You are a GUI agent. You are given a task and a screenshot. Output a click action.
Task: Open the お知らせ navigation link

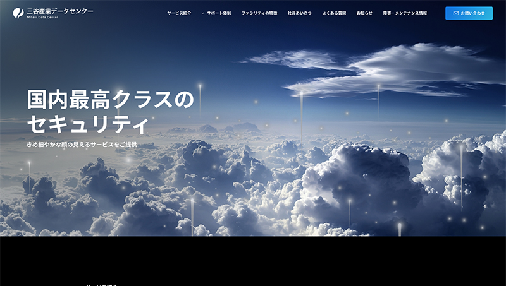click(364, 13)
